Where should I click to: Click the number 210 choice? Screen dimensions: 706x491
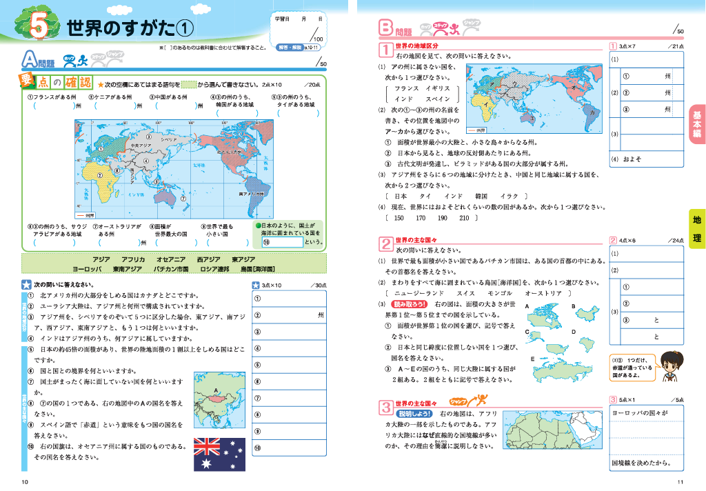pos(464,218)
